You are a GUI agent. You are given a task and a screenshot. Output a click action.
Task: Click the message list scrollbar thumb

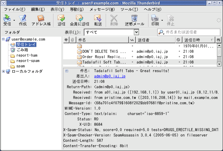219,52
